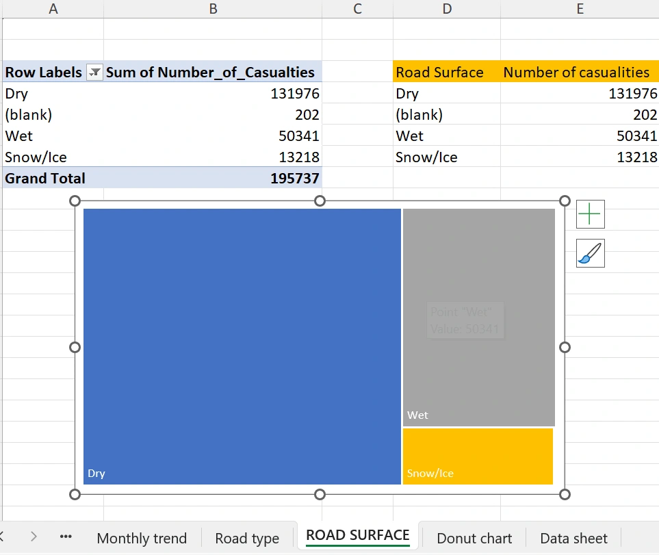This screenshot has height=555, width=659.
Task: Select pivot value 131976 in column B
Action: point(213,93)
